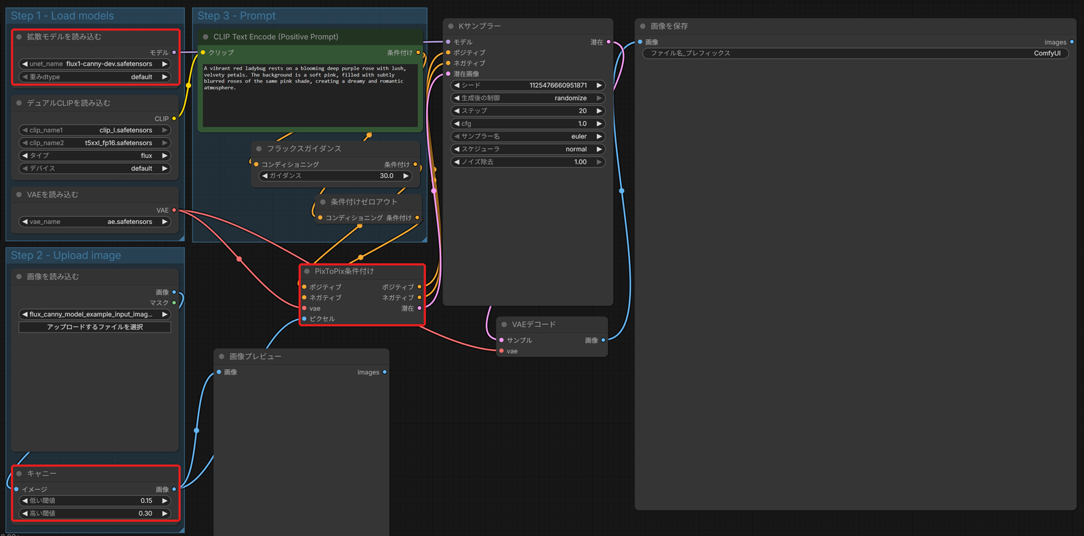Collapse the 画像を保存 node via its dot
Screen dimensions: 1084x536
pyautogui.click(x=642, y=26)
